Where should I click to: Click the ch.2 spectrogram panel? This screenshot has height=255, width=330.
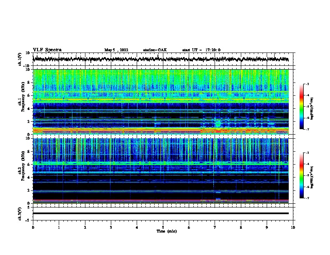point(161,171)
